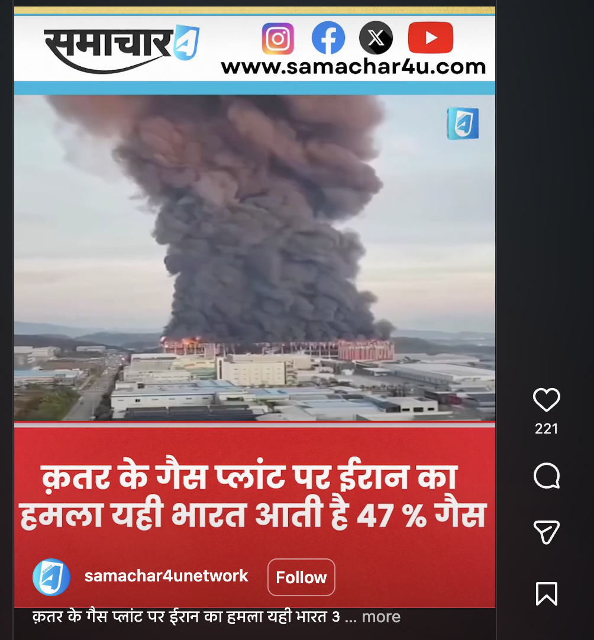The width and height of the screenshot is (594, 640).
Task: Click the Instagram logo in the banner
Action: (x=277, y=38)
